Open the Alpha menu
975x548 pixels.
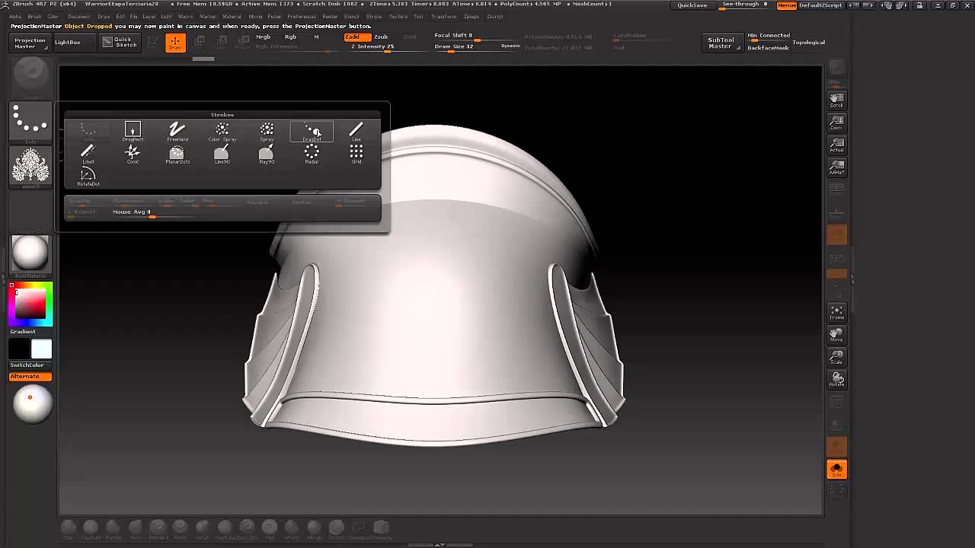(15, 16)
